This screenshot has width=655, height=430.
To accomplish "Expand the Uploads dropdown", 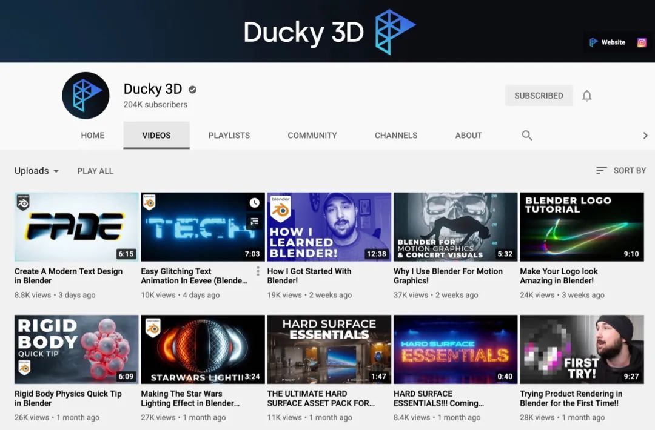I will tap(37, 171).
